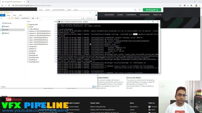Screen dimensions: 202x113
Task: Open Share tab in File Explorer
Action: 15,15
